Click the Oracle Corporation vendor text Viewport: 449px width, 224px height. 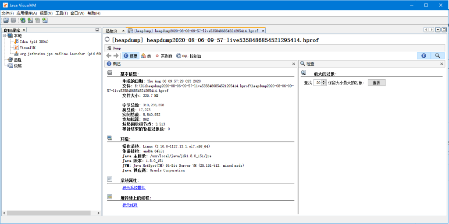(167, 171)
